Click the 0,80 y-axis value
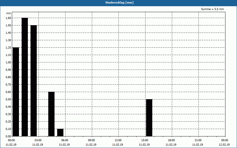Viewport: 237px width, 148px height. (8, 77)
